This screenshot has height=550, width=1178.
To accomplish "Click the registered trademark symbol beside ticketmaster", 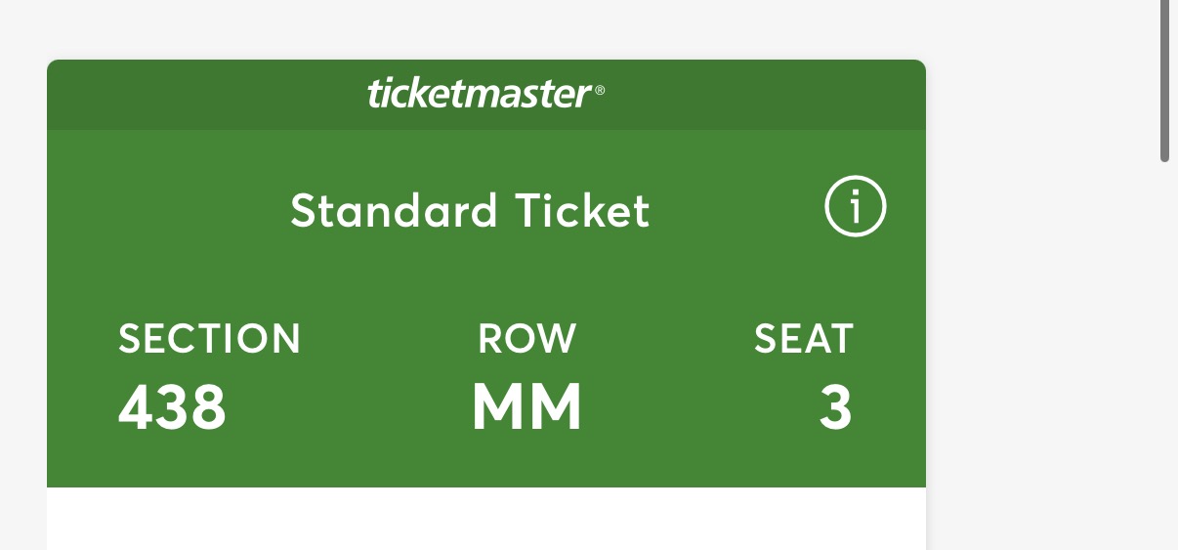I will click(600, 91).
